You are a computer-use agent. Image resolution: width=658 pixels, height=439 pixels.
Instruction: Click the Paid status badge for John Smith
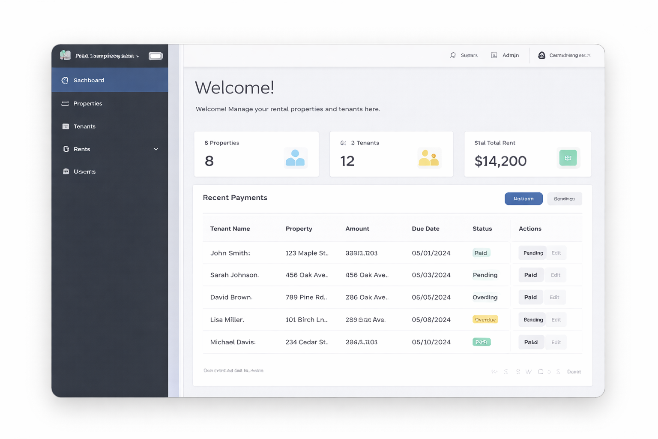[x=481, y=253]
